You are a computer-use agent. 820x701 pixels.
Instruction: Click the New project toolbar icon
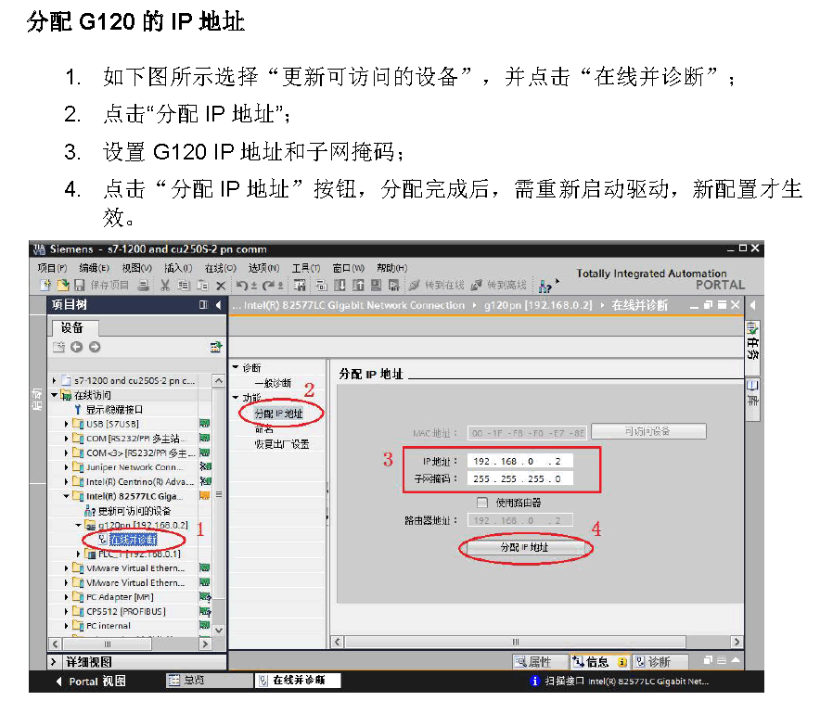point(45,285)
